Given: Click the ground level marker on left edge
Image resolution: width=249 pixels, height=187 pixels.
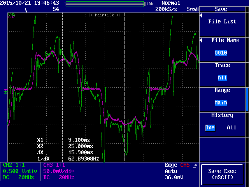Looking at the screenshot, I should (5, 92).
